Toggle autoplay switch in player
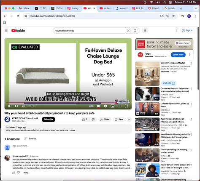 click(91, 106)
